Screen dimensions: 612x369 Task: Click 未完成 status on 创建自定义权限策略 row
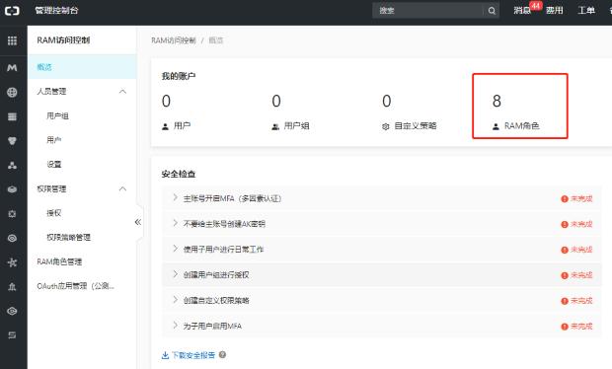coord(581,301)
